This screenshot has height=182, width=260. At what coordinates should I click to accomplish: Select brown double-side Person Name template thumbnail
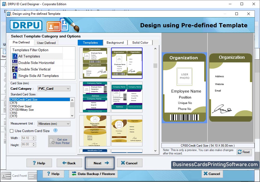coord(127,131)
